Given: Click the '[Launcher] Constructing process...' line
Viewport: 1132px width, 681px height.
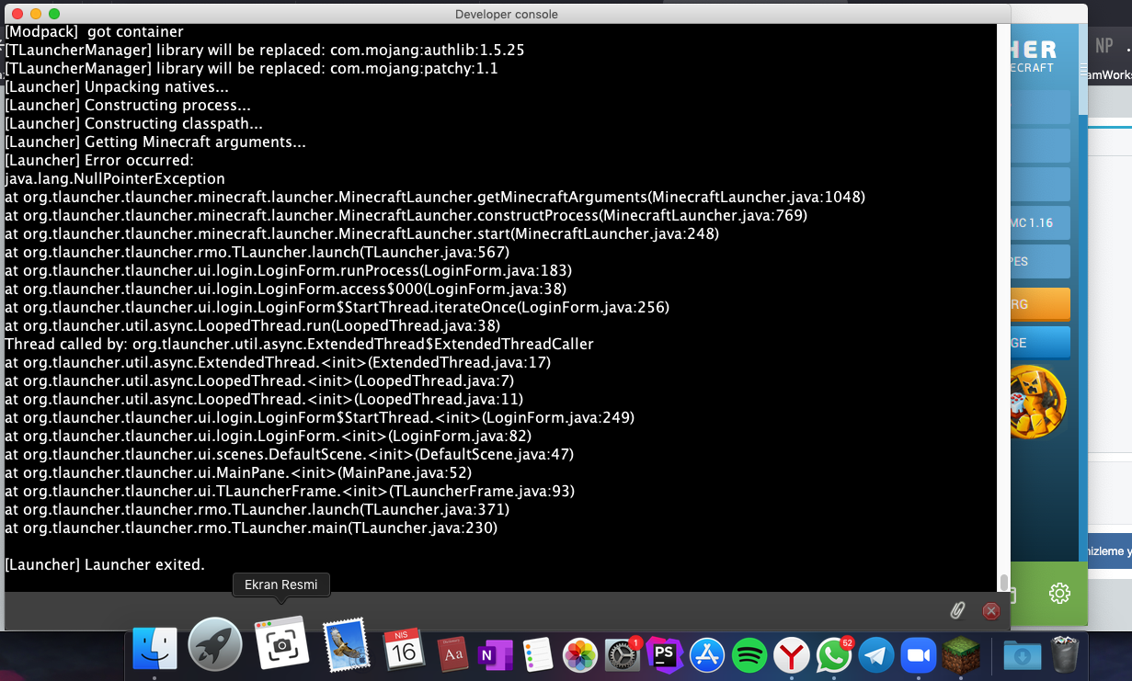Looking at the screenshot, I should pyautogui.click(x=128, y=105).
